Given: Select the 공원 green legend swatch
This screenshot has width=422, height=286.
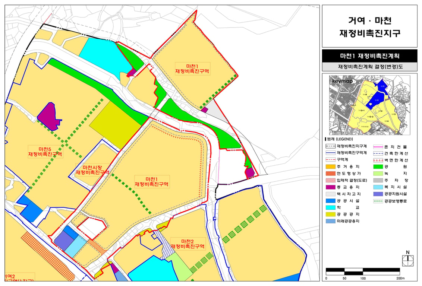Looking at the screenshot, I should (x=378, y=167).
